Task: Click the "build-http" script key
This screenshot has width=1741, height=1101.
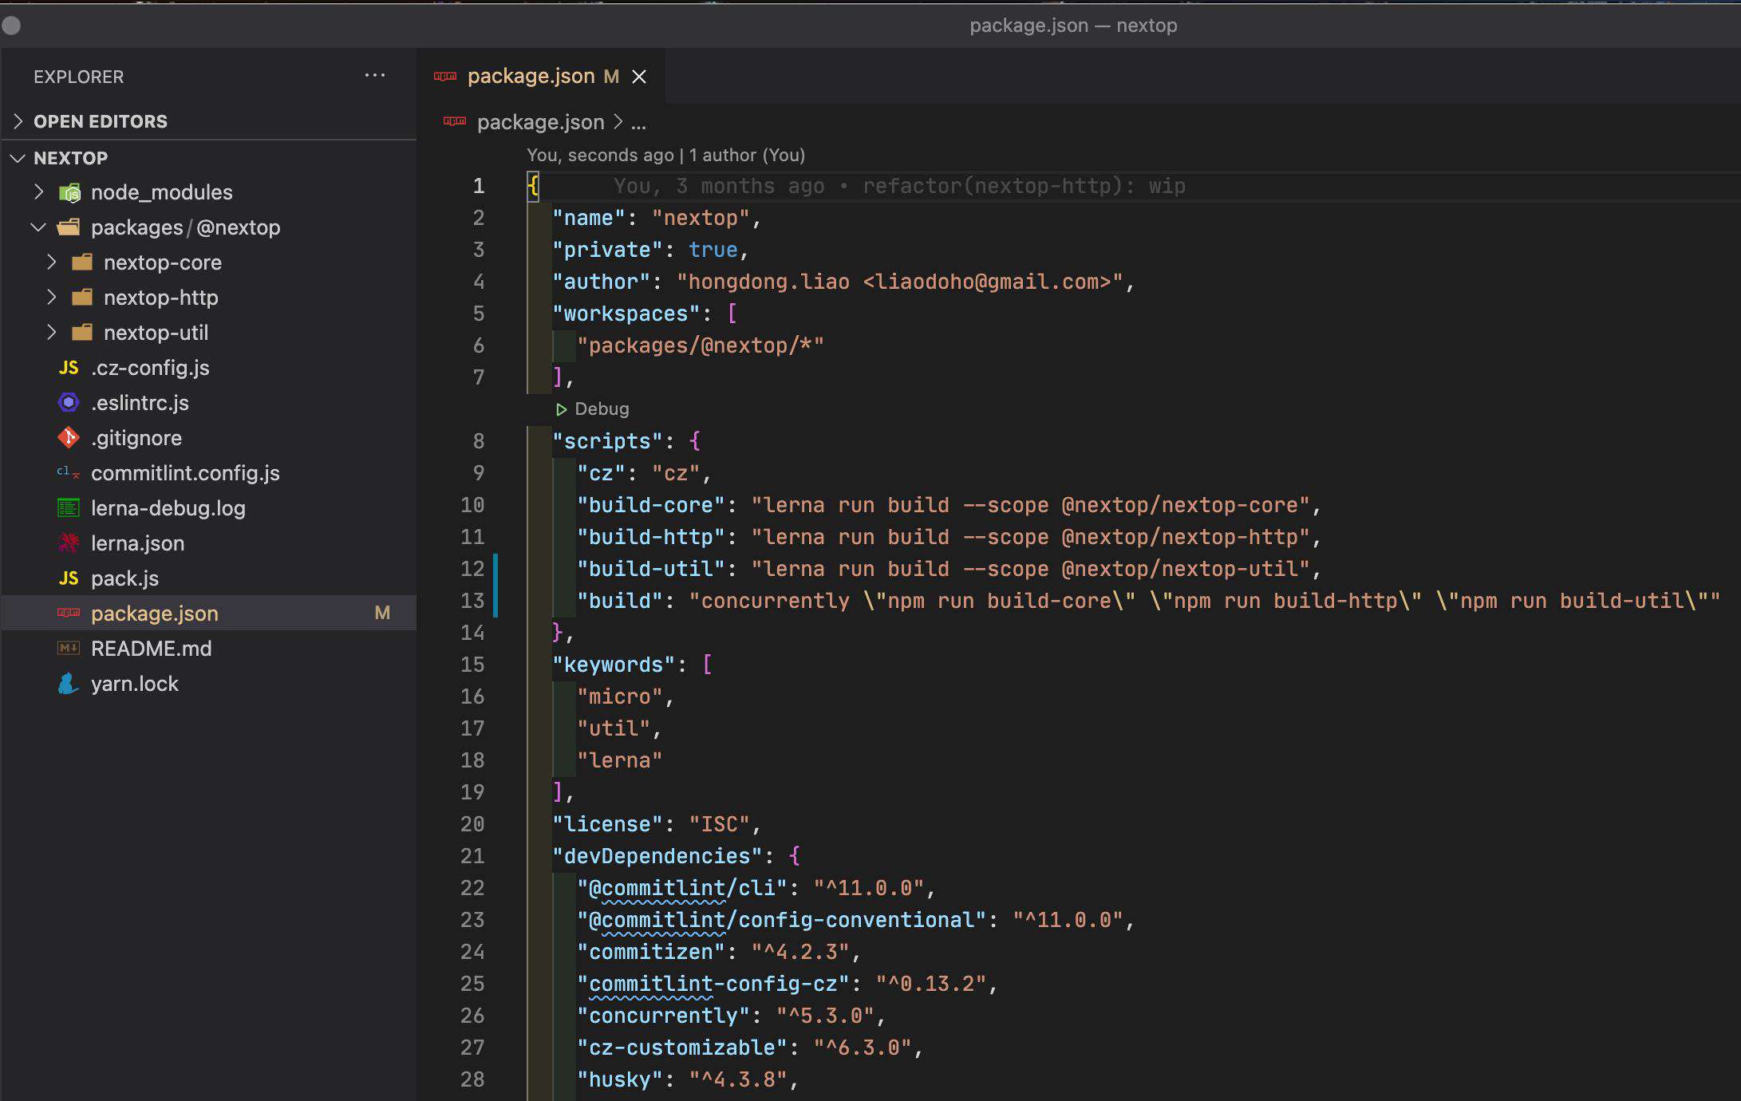Action: (x=651, y=537)
